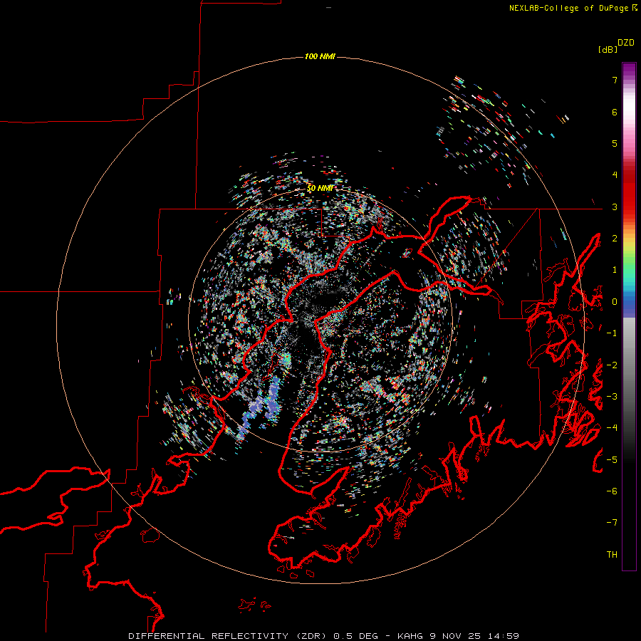The height and width of the screenshot is (641, 641).
Task: Click the 4 value on color scale
Action: (615, 175)
